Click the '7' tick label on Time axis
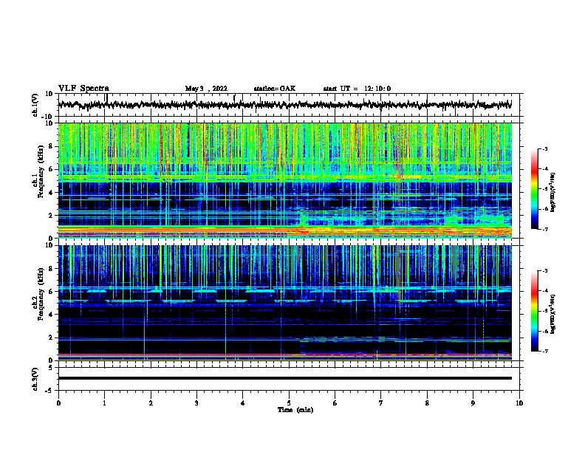The width and height of the screenshot is (585, 452). [381, 403]
